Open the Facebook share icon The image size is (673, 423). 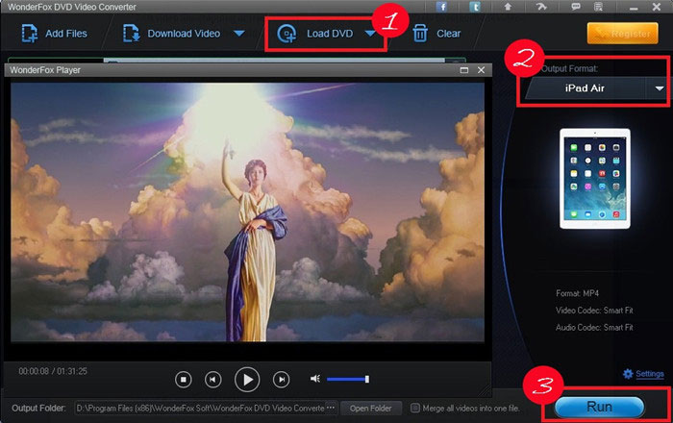tap(441, 7)
